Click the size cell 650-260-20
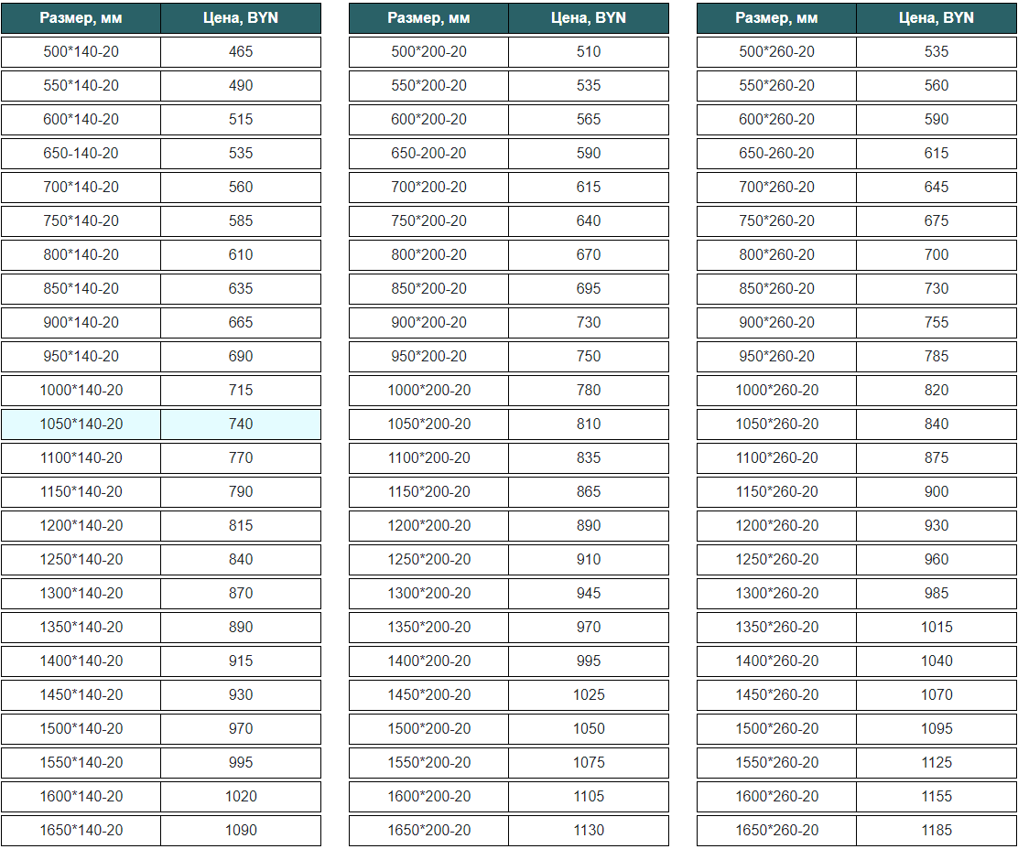 pyautogui.click(x=777, y=153)
